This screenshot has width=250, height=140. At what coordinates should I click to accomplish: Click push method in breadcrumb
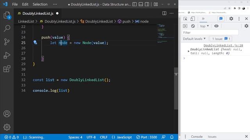pyautogui.click(x=127, y=21)
